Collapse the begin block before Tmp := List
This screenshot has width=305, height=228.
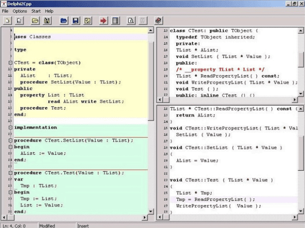pyautogui.click(x=11, y=192)
